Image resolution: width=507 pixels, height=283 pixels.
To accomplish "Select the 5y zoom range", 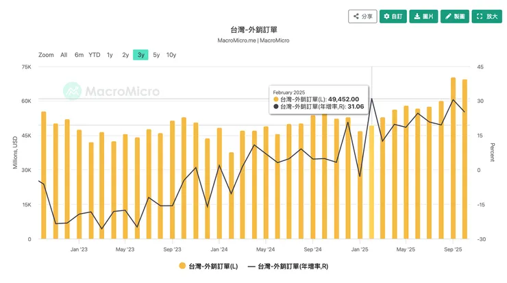I will (x=156, y=55).
